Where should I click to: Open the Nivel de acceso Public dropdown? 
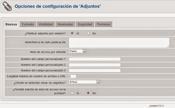click(x=78, y=51)
